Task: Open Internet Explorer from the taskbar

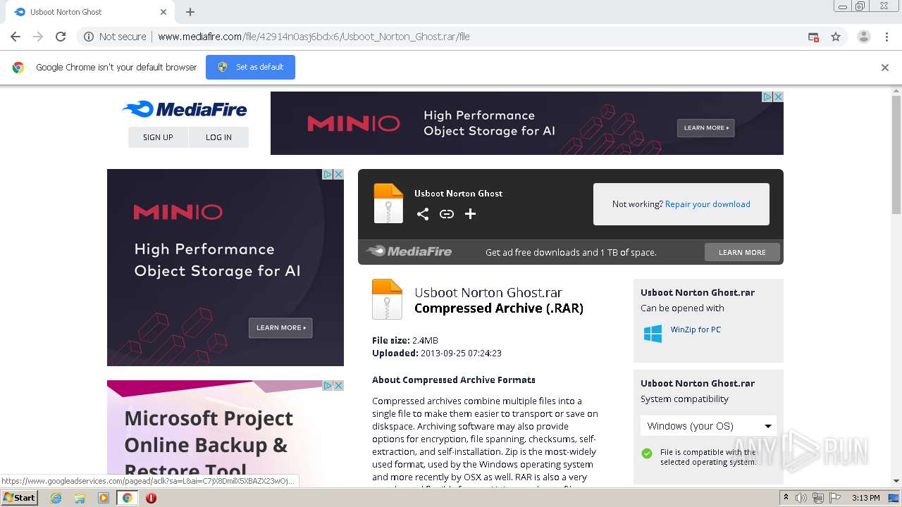Action: 56,498
